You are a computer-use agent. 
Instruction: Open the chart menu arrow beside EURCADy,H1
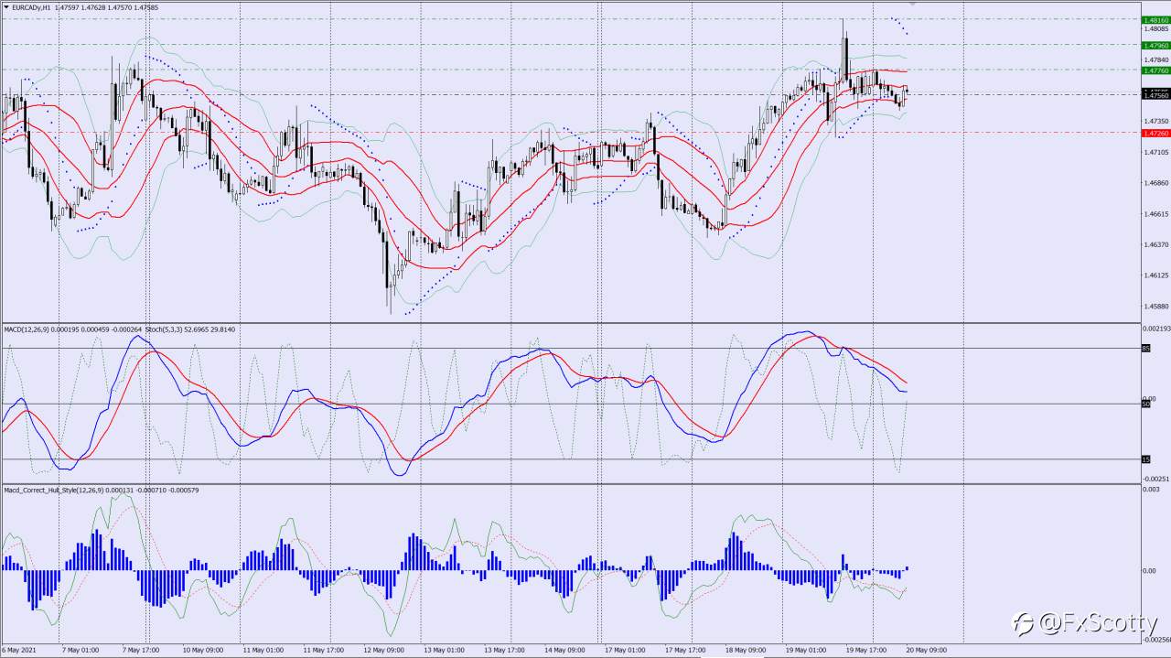point(6,6)
